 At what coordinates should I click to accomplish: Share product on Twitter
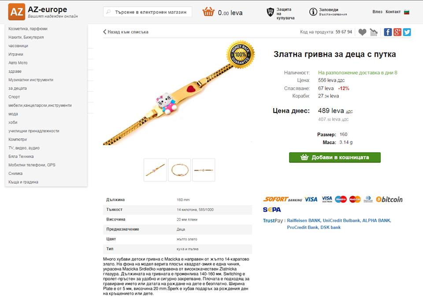click(x=407, y=32)
